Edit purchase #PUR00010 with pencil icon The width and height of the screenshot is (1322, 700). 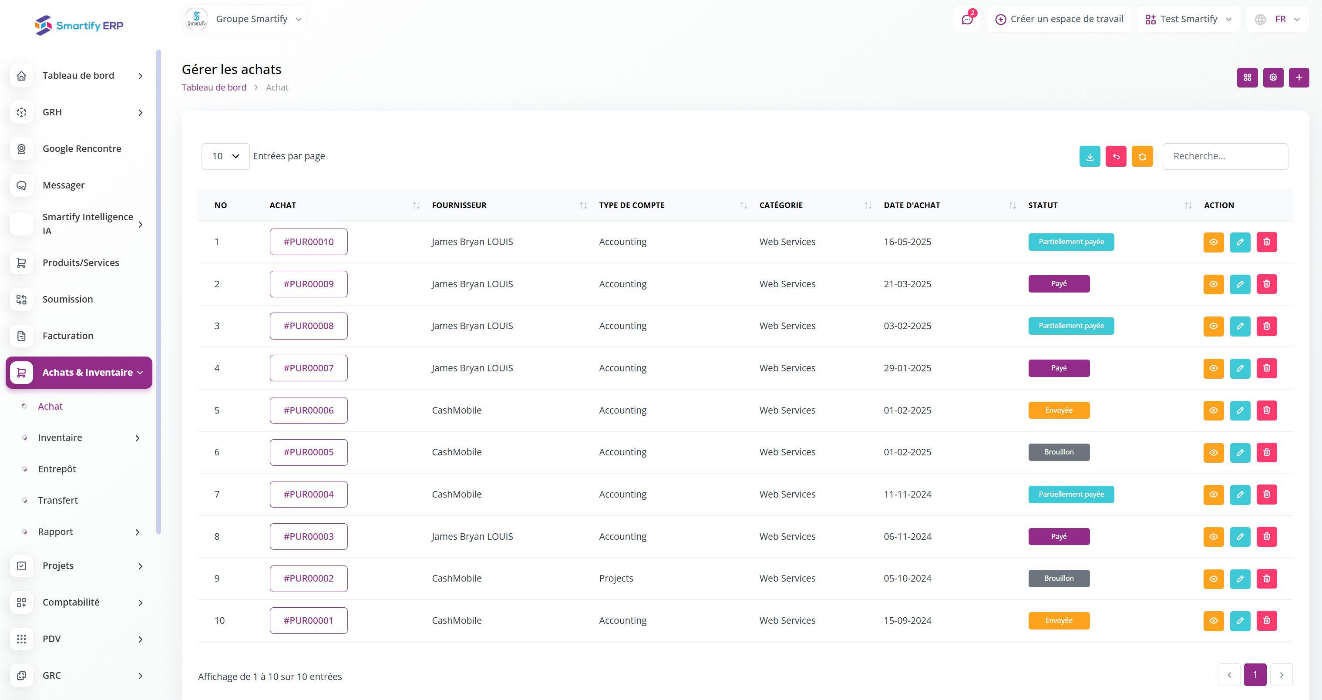(1240, 242)
